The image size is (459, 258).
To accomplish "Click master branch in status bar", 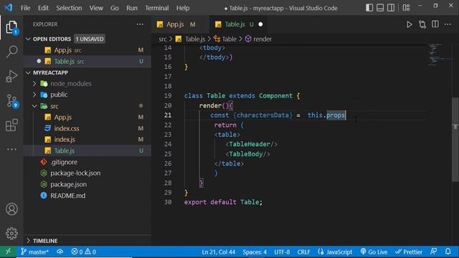I will 34,252.
